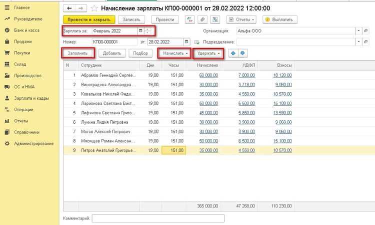The image size is (375, 225).
Task: Open the Организация record with the open icon
Action: coord(365,31)
